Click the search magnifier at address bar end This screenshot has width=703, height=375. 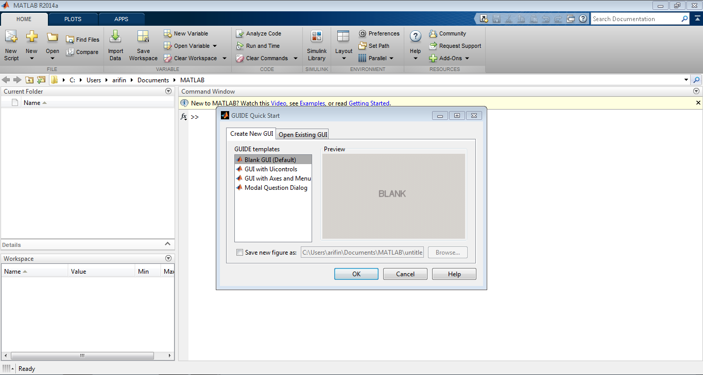696,80
